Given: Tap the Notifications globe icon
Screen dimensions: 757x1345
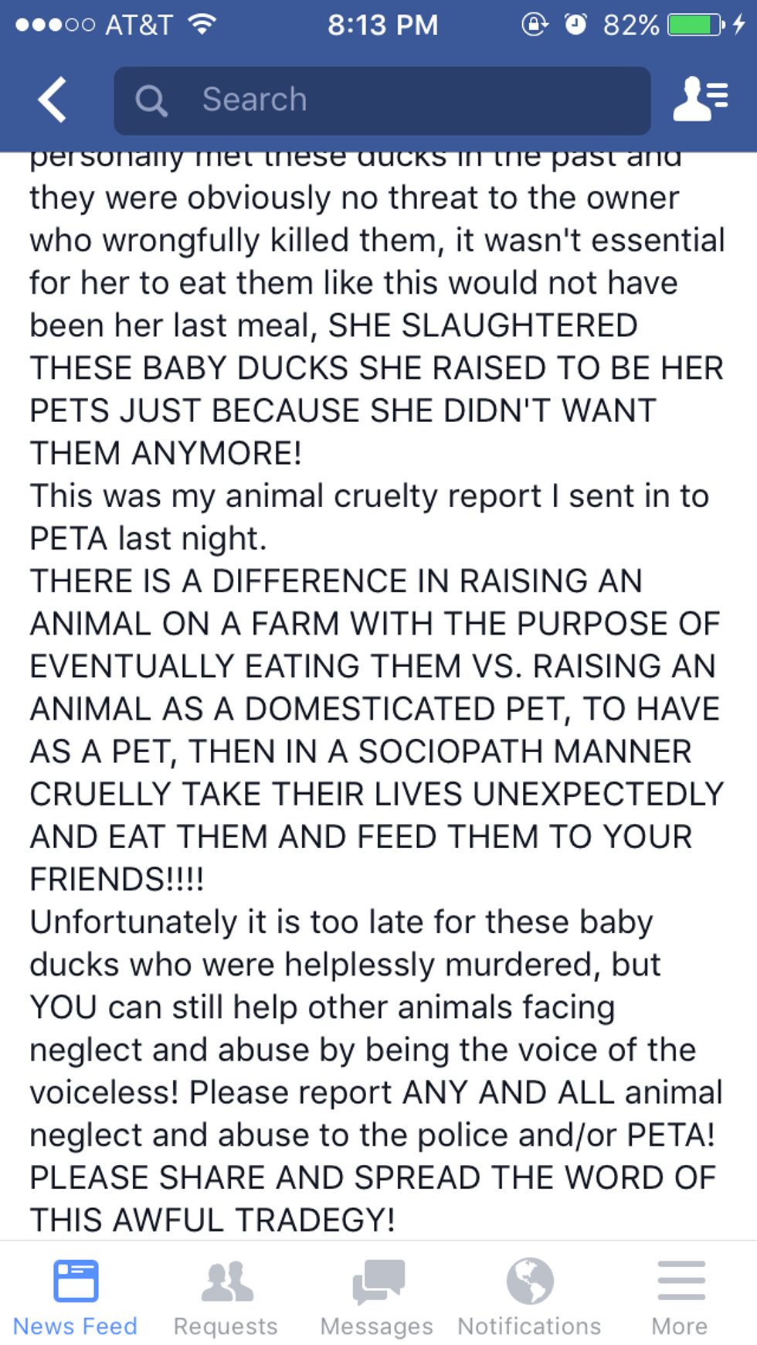Looking at the screenshot, I should (530, 1280).
